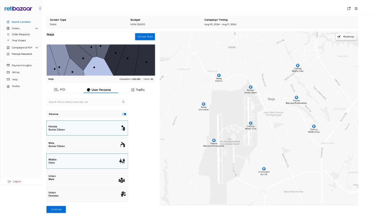This screenshot has height=219, width=372.
Task: Click the Young mothers map marker
Action: click(219, 75)
